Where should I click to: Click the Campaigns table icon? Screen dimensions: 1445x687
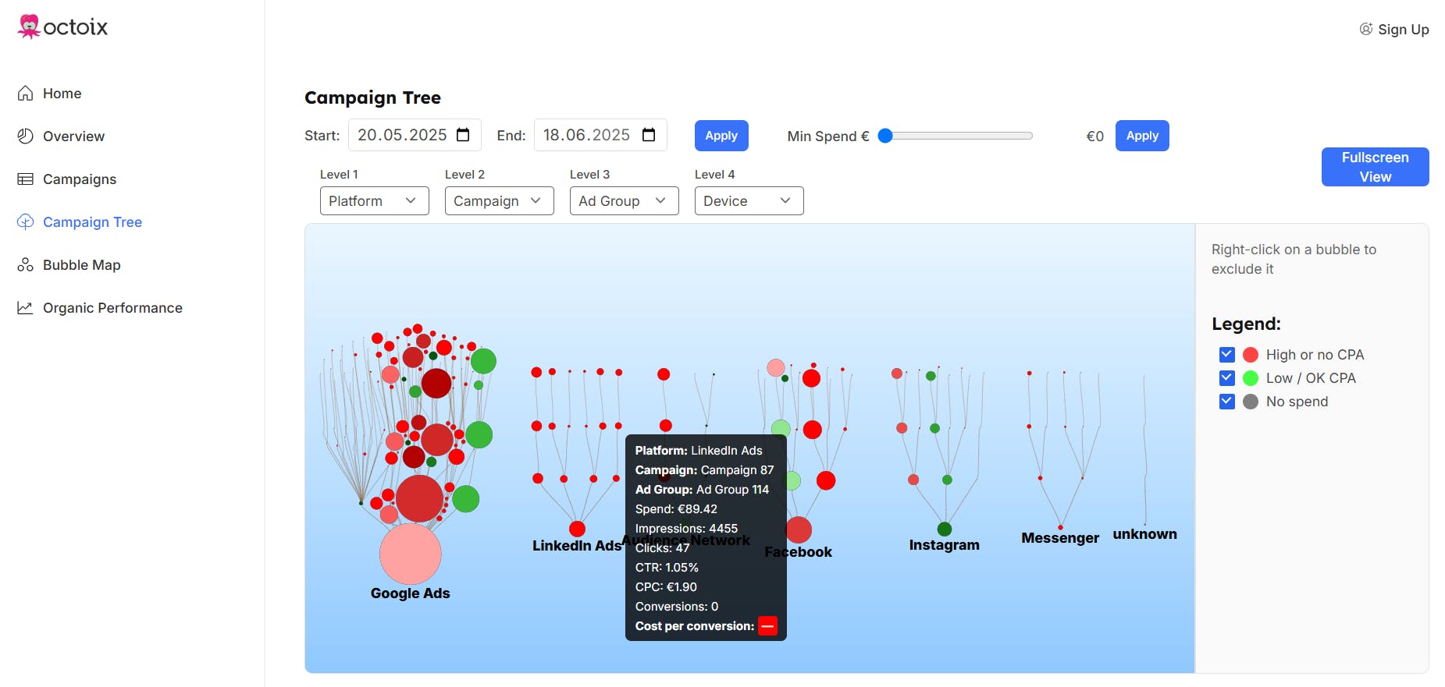[x=26, y=179]
